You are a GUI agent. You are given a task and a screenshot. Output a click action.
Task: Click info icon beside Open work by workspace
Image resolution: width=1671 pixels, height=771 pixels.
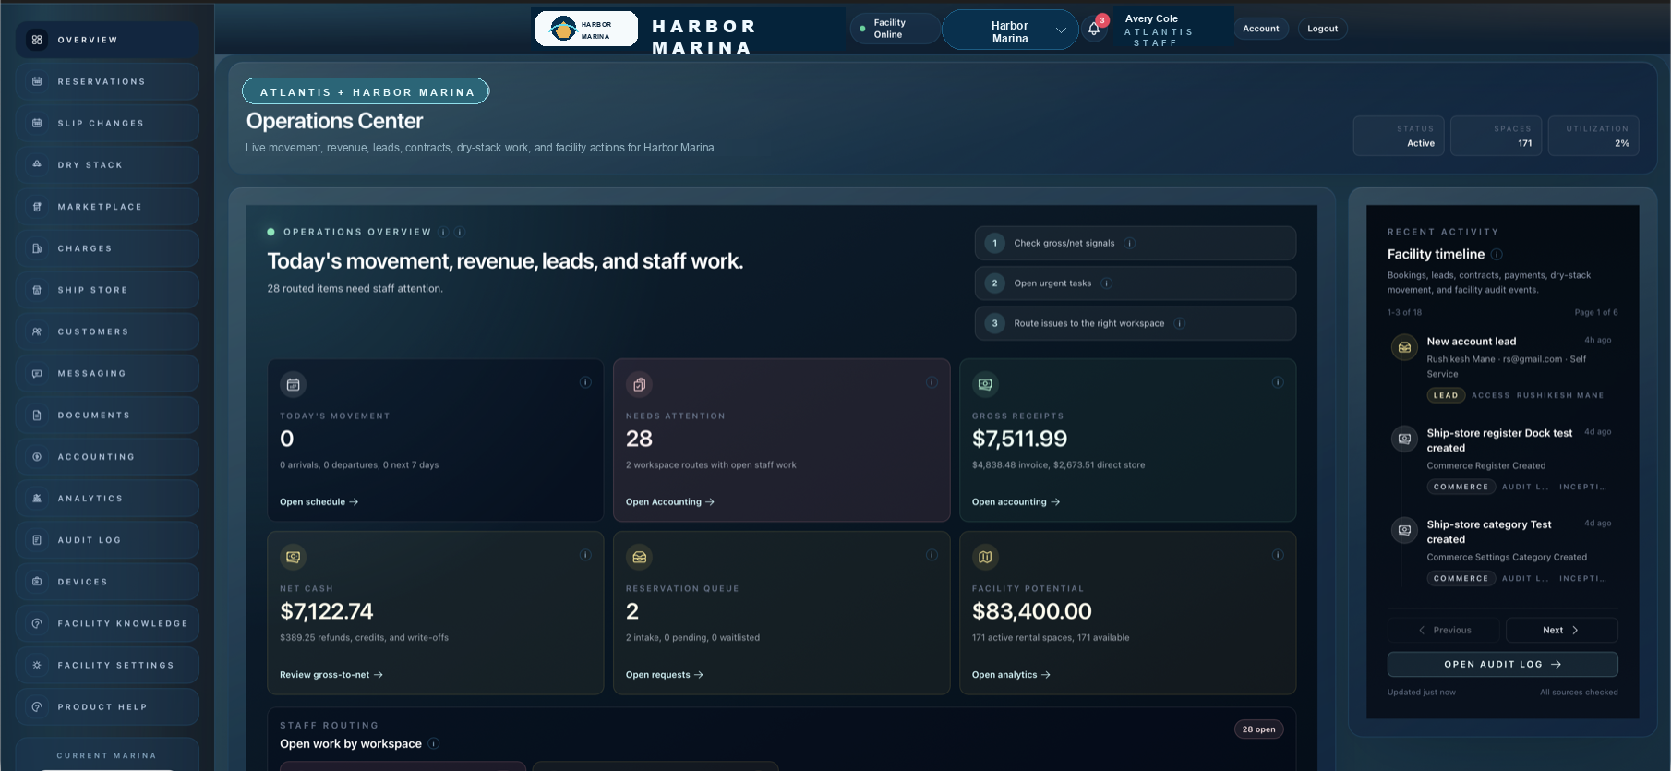coord(434,743)
